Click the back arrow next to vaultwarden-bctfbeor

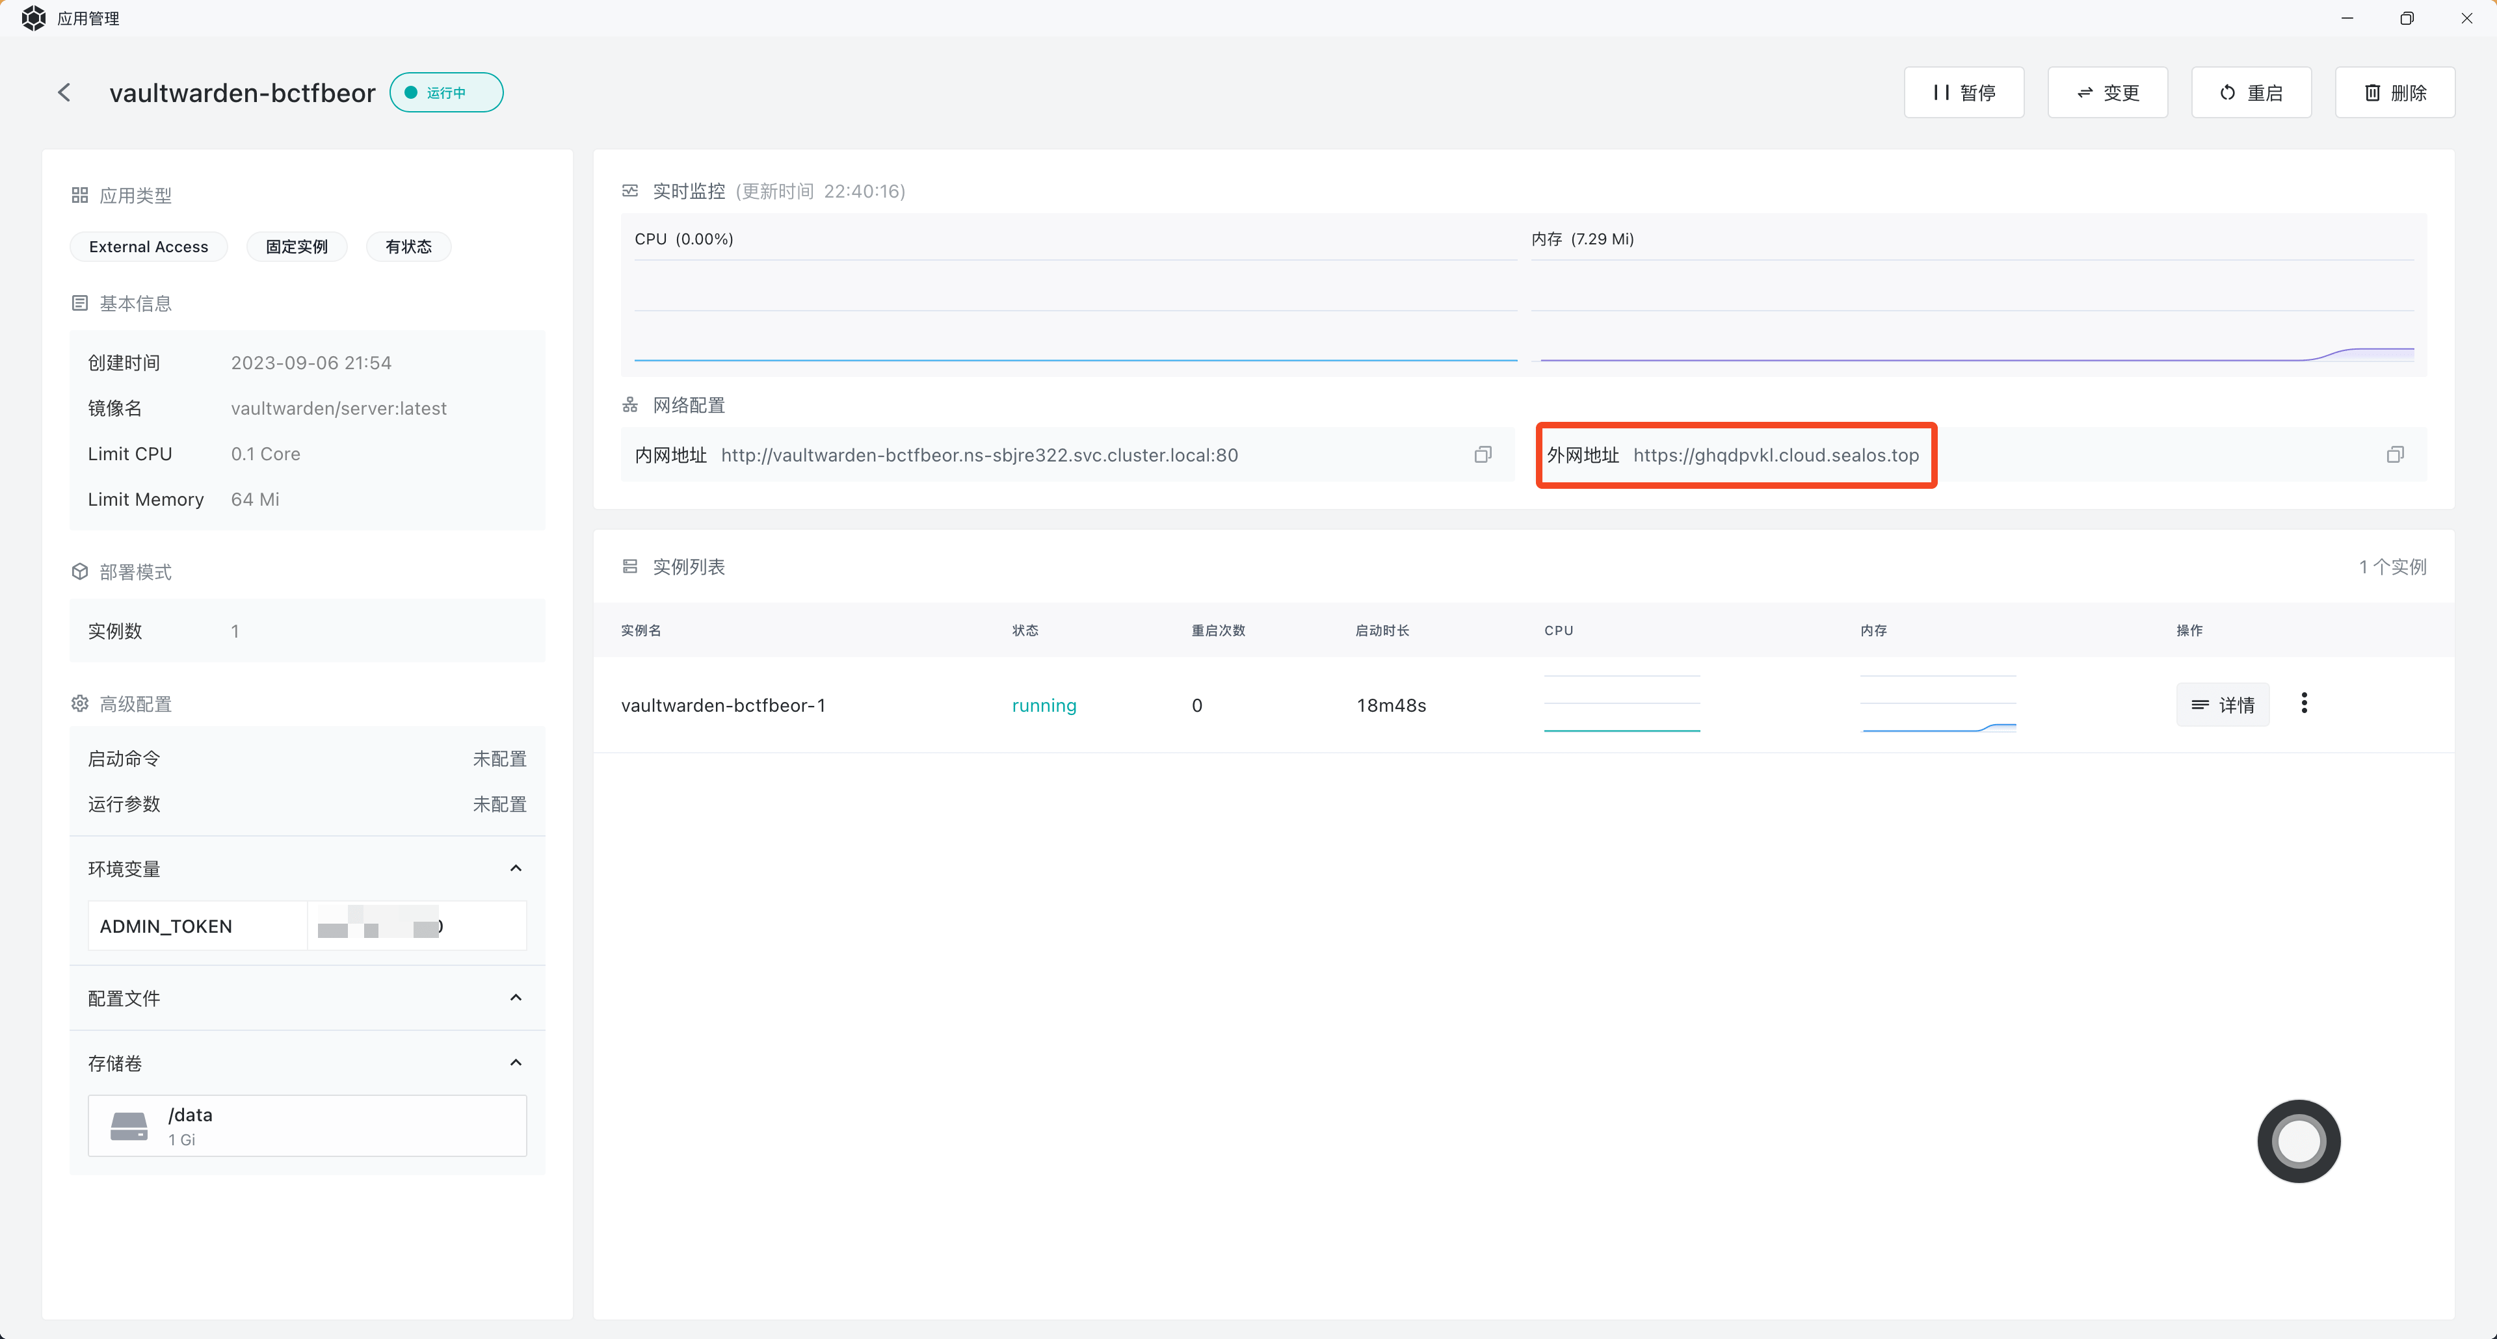tap(64, 92)
